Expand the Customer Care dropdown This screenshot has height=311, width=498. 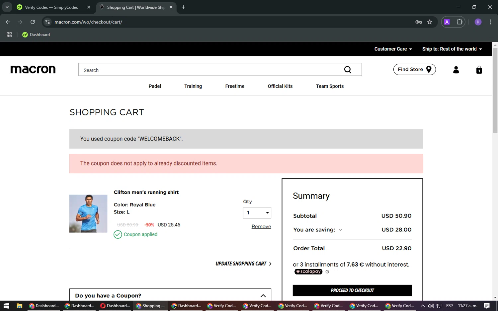coord(393,49)
